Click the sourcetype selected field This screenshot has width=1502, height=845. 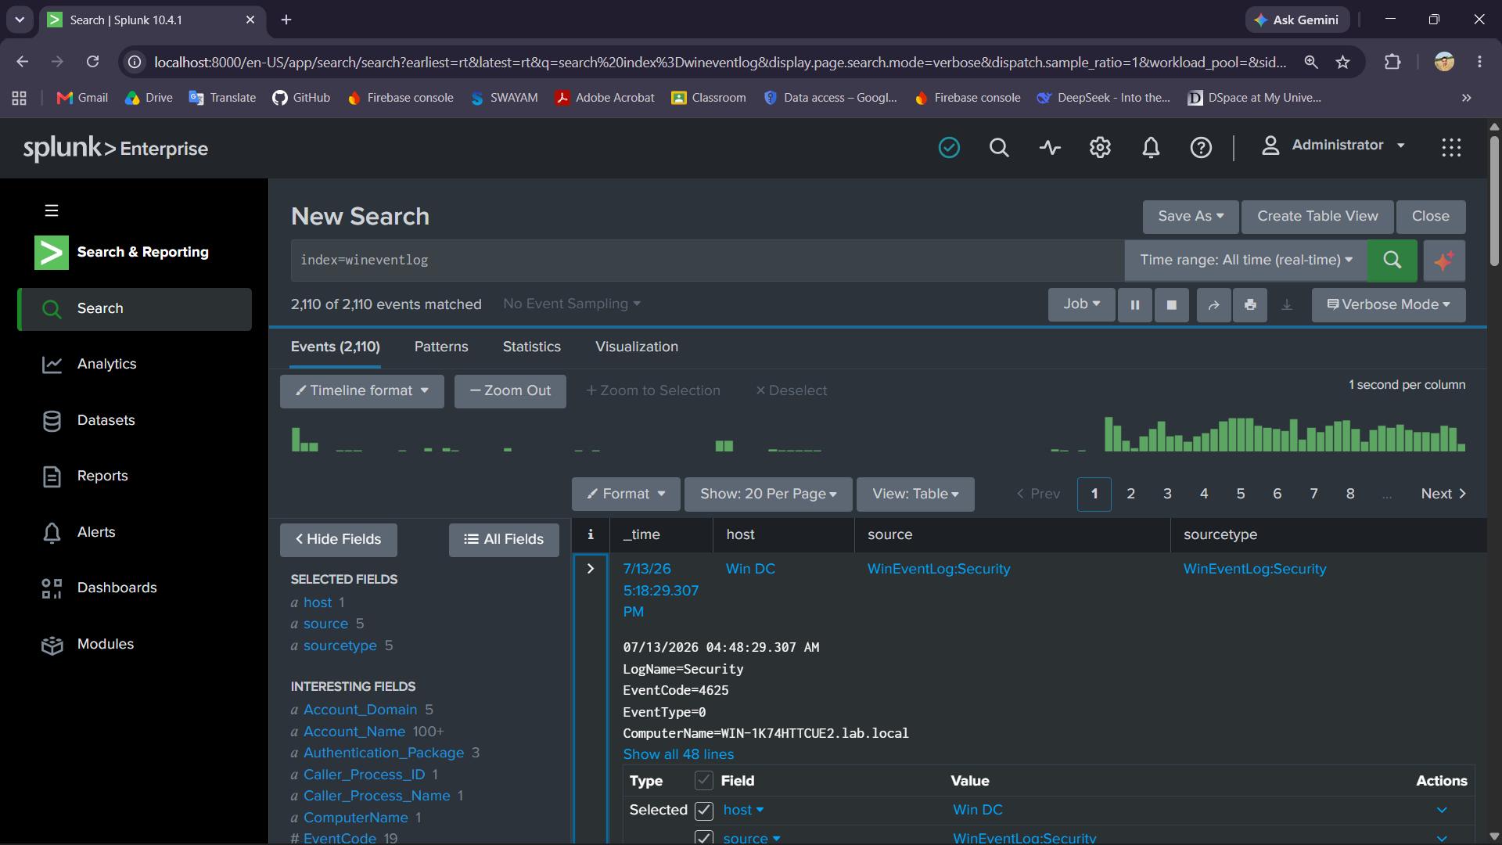click(340, 645)
